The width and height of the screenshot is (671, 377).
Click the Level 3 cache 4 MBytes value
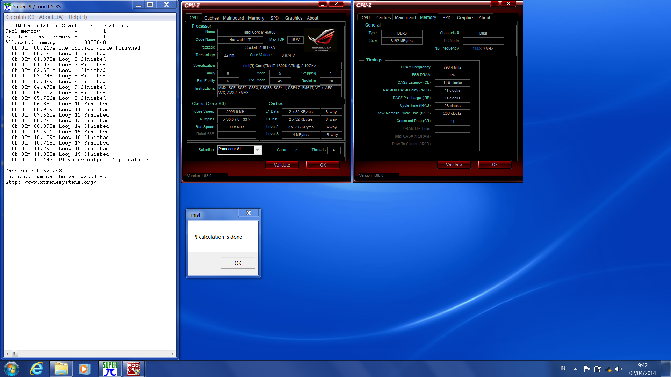coord(301,135)
